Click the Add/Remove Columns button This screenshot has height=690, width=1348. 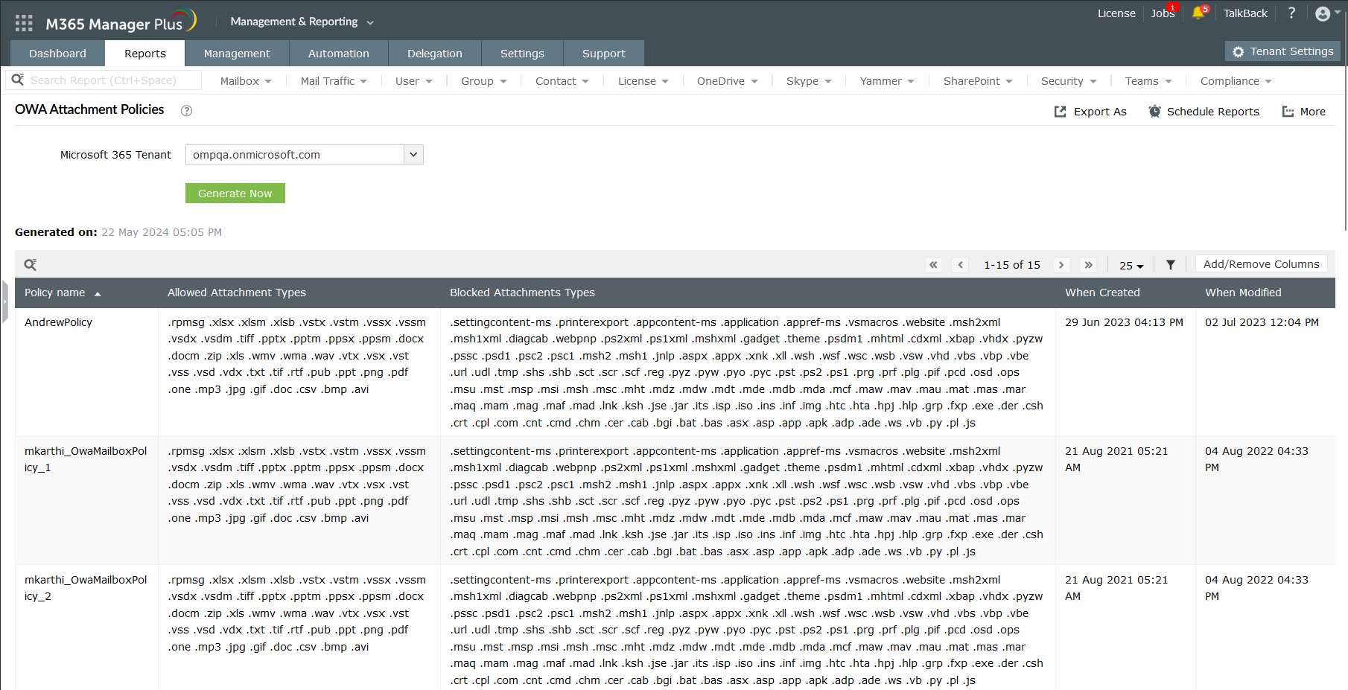[1261, 264]
